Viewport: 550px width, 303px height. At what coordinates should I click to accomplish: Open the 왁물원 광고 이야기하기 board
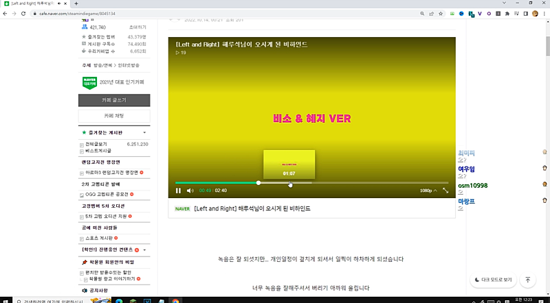pyautogui.click(x=112, y=279)
